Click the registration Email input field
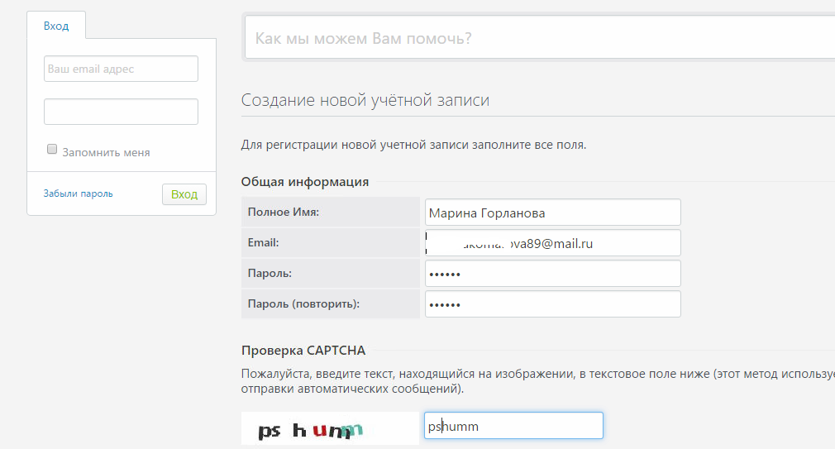Viewport: 835px width, 449px height. 552,243
